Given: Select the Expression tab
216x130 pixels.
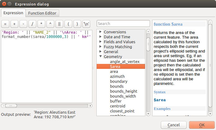Looking at the screenshot, I should pos(13,13).
